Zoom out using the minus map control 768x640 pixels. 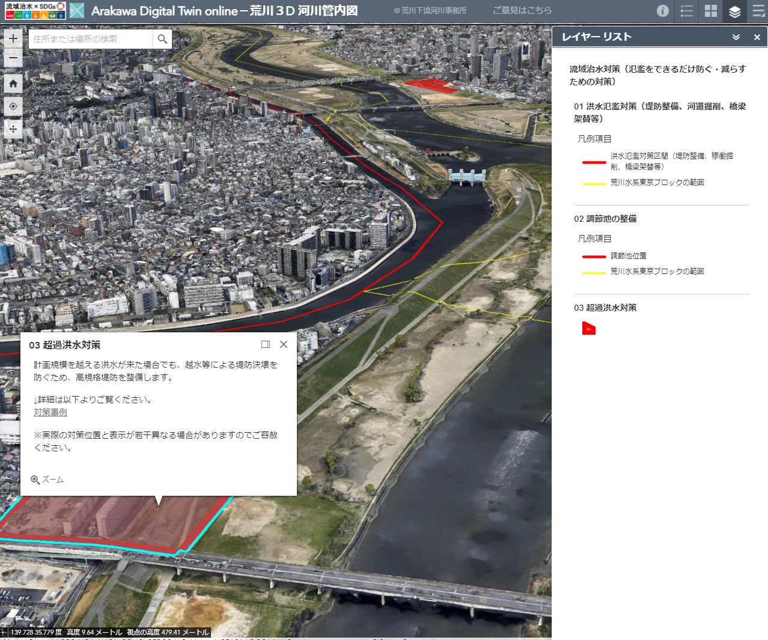coord(13,58)
